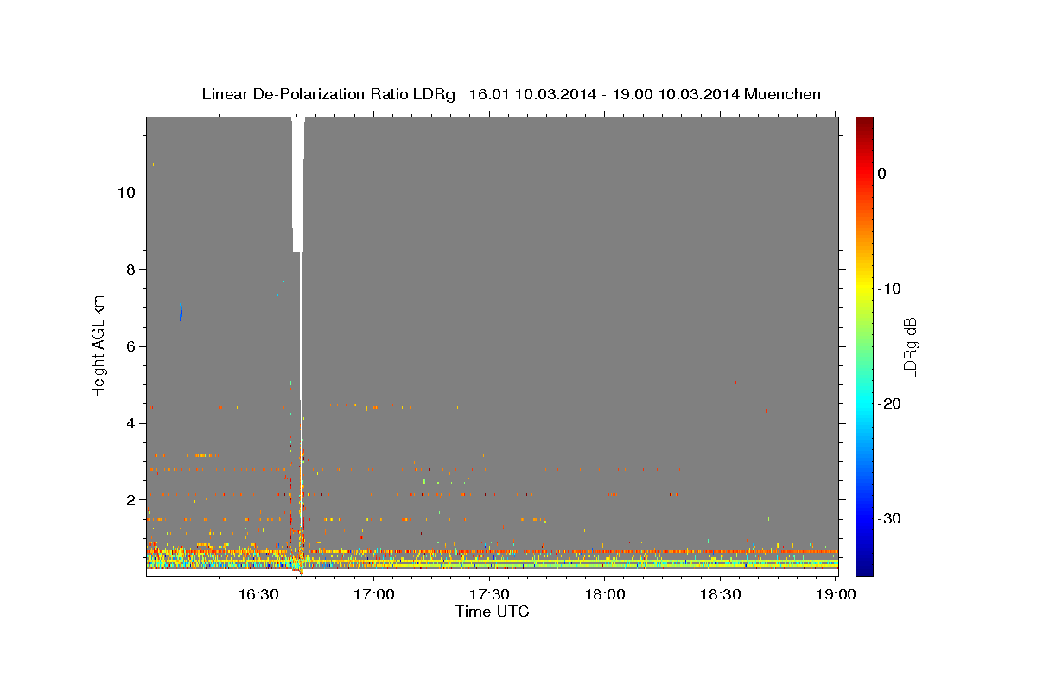
Task: Select the 17:00 time tick label
Action: tap(374, 594)
